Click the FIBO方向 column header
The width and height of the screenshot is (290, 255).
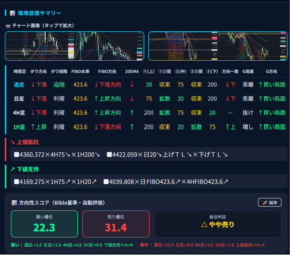coord(107,71)
